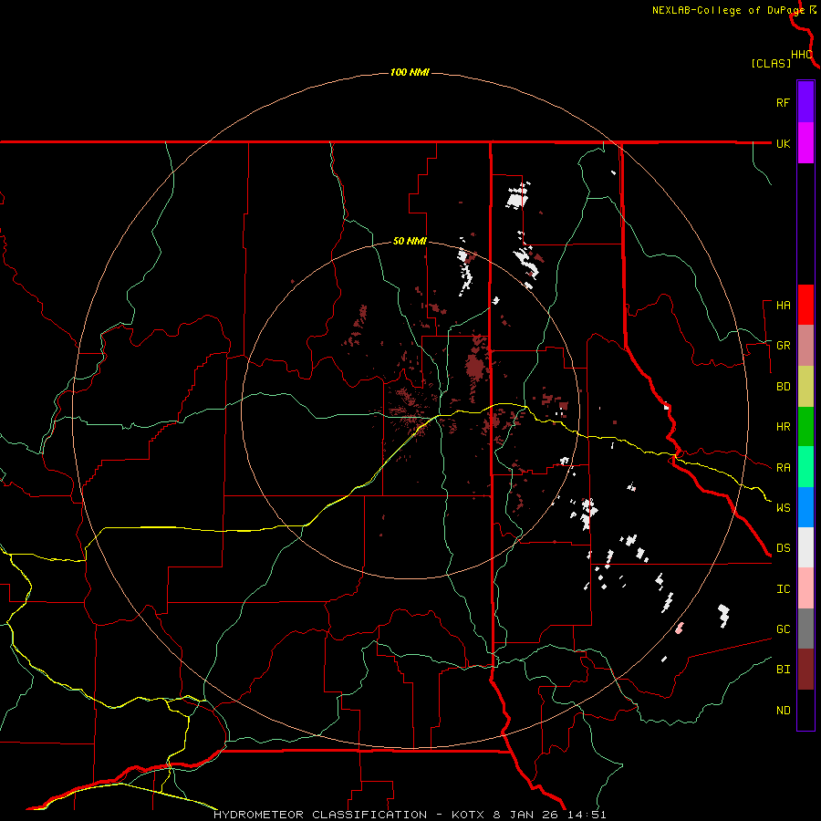Click the BD legend label
Image resolution: width=821 pixels, height=821 pixels.
(783, 387)
